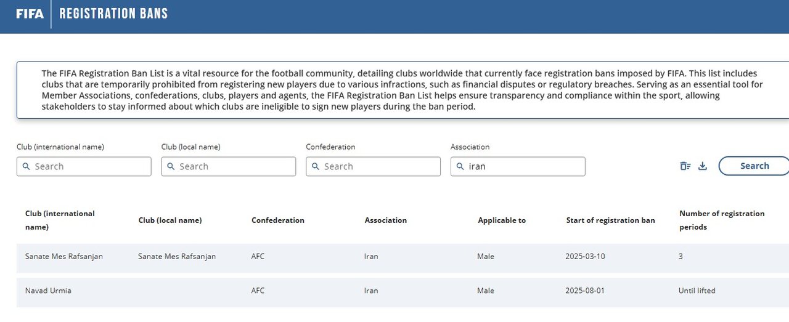Click the Registration Bans header title
This screenshot has height=322, width=789.
(x=113, y=14)
